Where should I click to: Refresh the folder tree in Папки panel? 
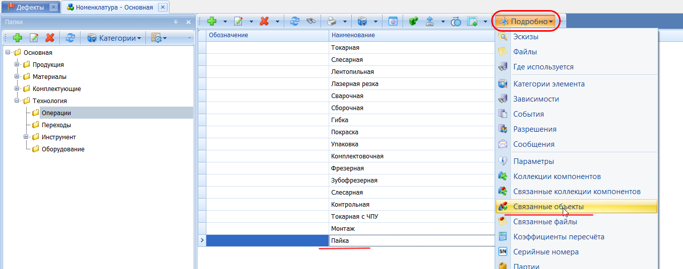point(71,38)
